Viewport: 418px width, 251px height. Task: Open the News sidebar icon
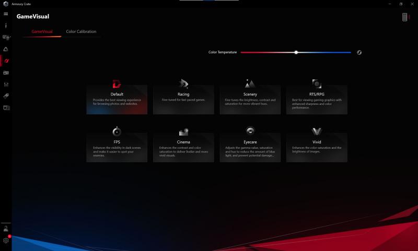click(x=6, y=107)
